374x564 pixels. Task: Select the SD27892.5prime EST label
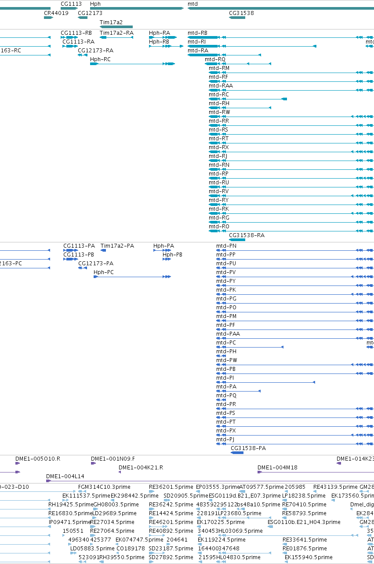tap(171, 557)
